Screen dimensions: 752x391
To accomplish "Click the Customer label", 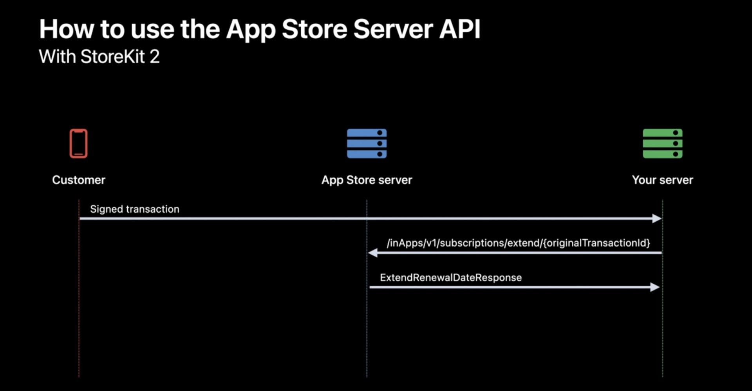I will click(x=78, y=180).
